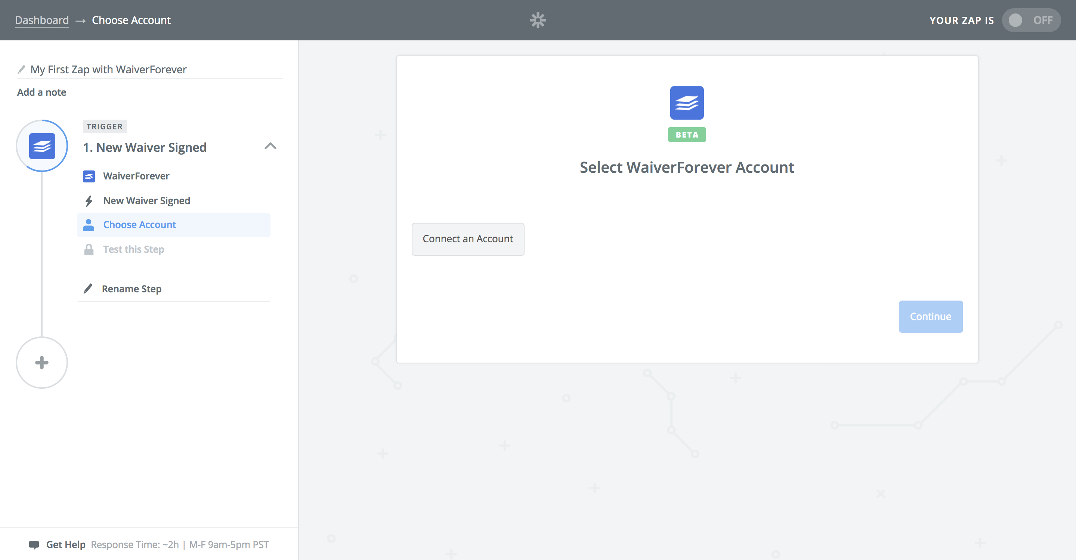Click the Select WaiverForever Account heading
Viewport: 1076px width, 560px height.
coord(687,167)
